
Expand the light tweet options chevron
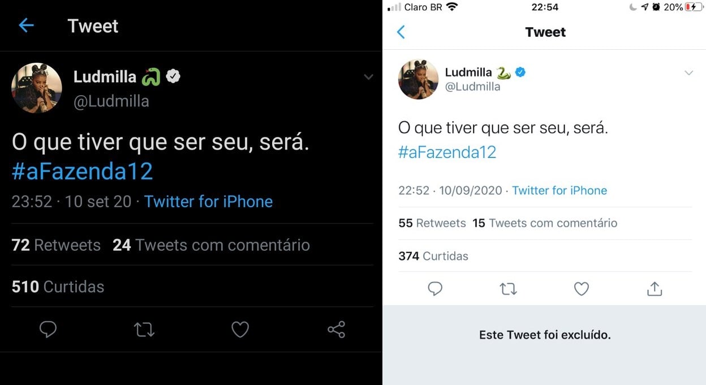688,73
